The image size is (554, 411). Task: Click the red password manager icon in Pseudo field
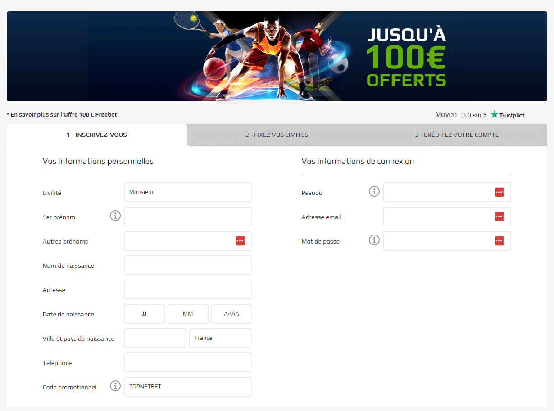[499, 192]
